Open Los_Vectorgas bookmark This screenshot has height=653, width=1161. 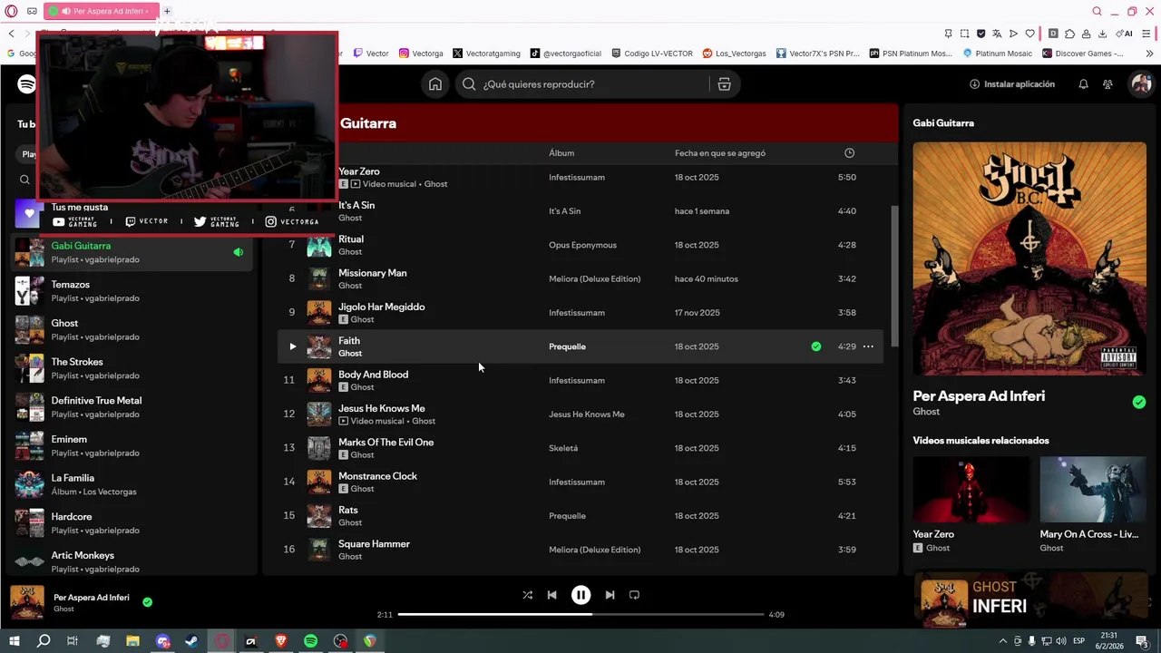pos(734,54)
